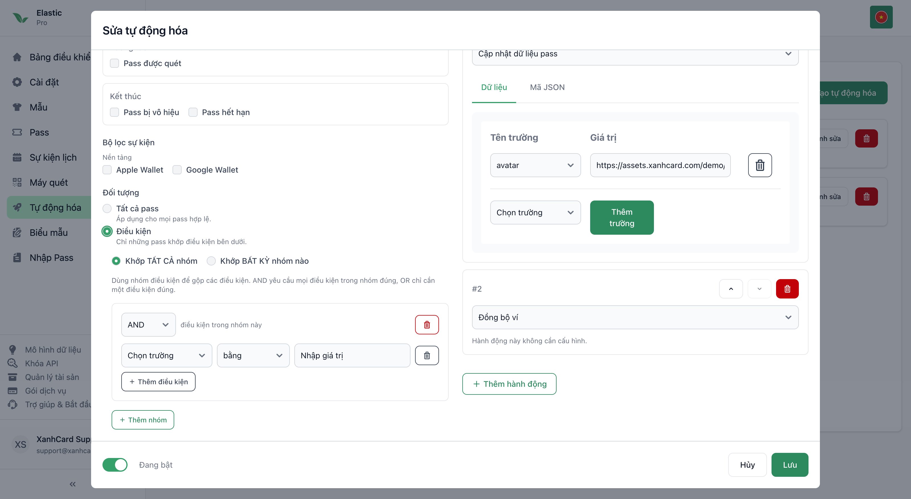Move action #2 up

[731, 289]
